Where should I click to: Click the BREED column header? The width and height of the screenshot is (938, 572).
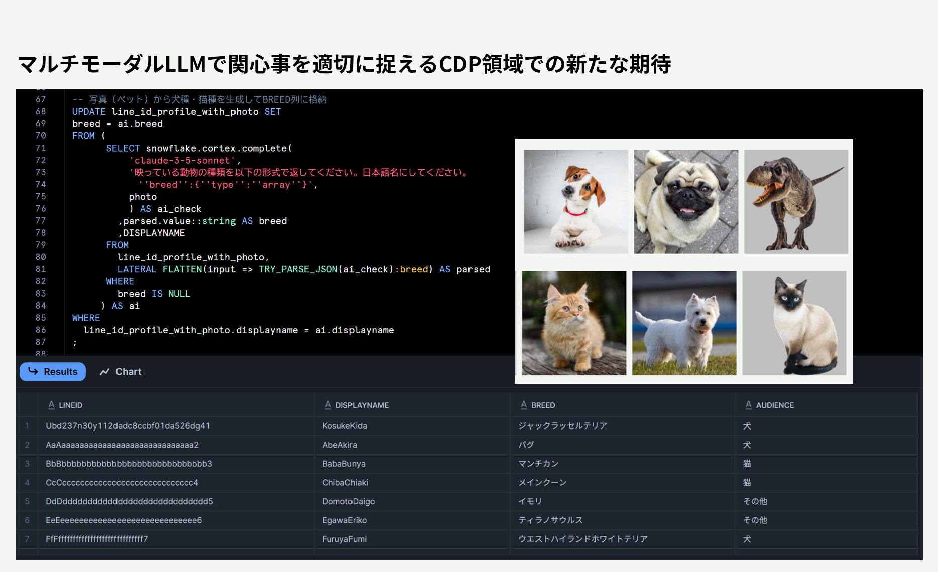point(543,405)
